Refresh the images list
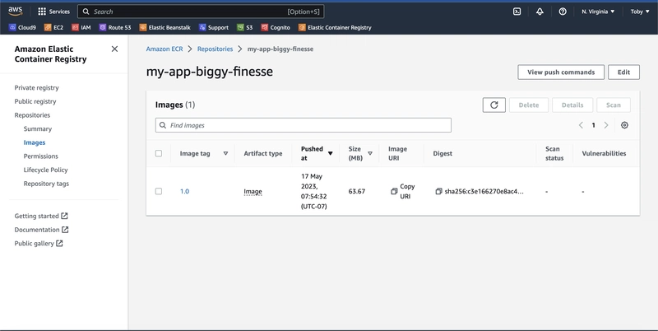This screenshot has height=331, width=658. tap(494, 105)
